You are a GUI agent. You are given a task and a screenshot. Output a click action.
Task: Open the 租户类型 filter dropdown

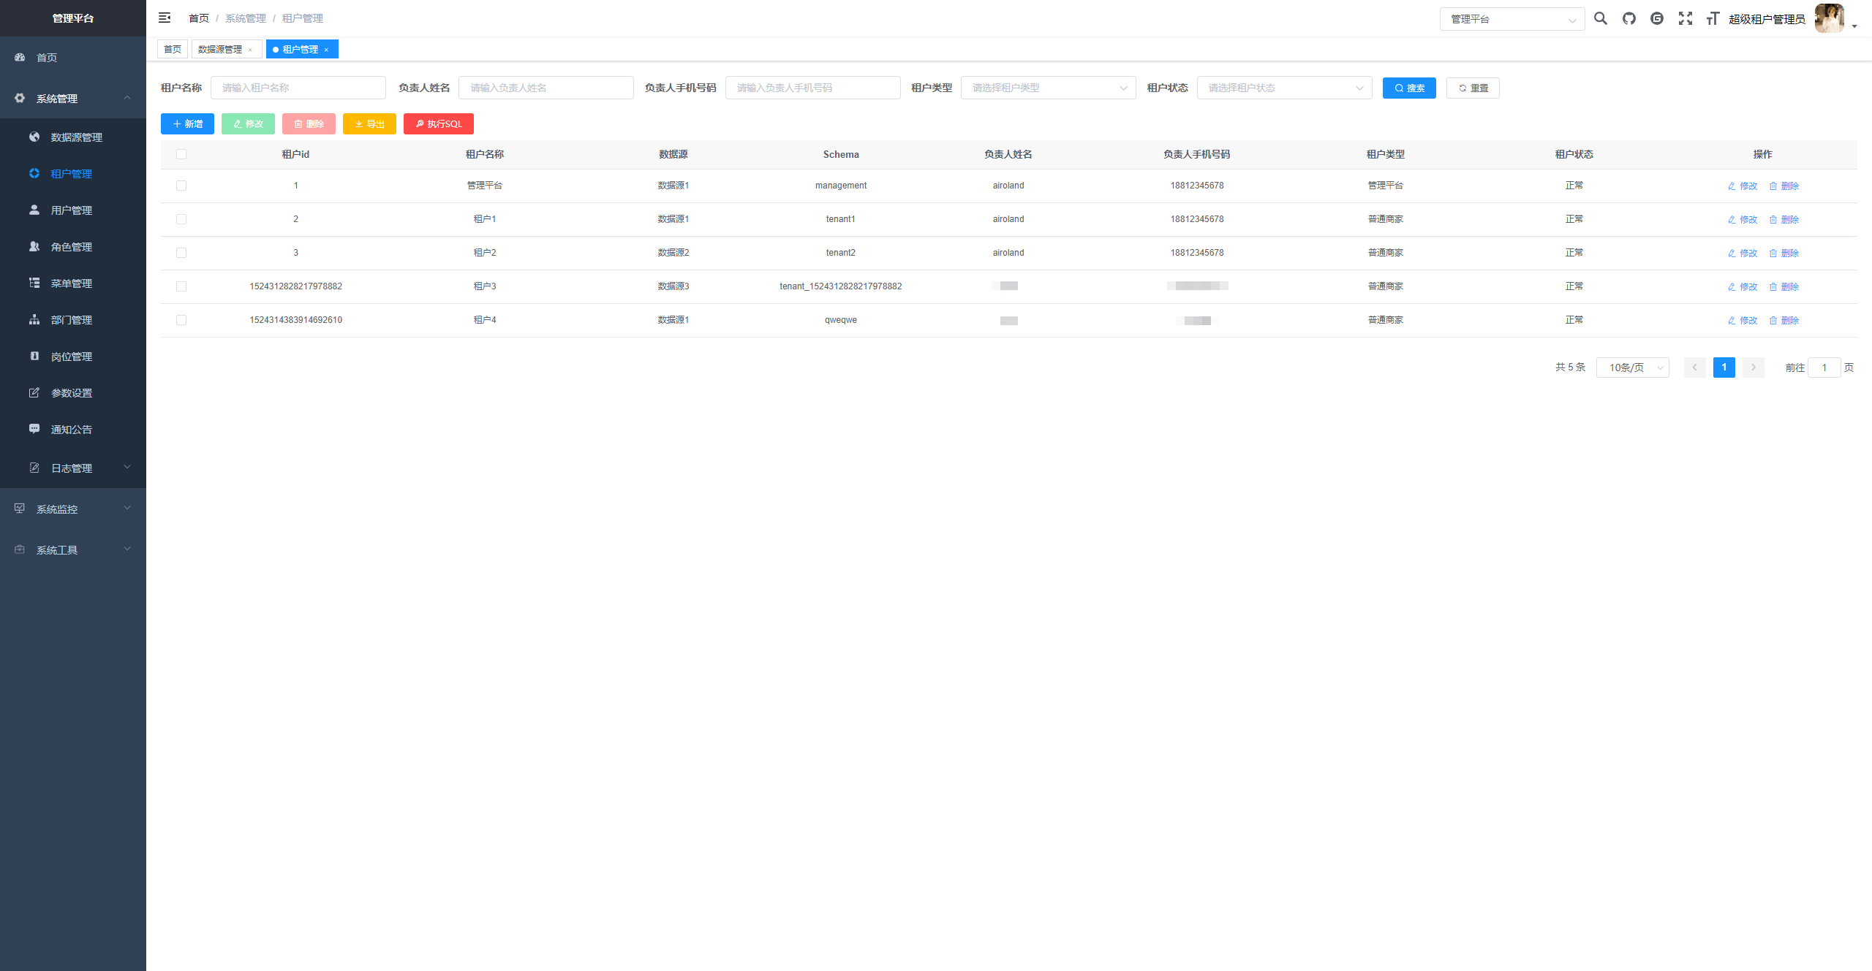point(1048,88)
